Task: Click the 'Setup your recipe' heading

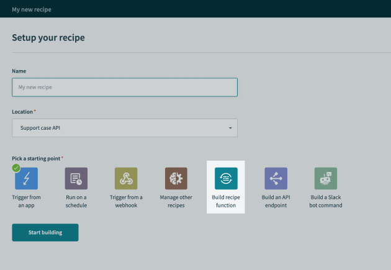Action: pos(48,38)
